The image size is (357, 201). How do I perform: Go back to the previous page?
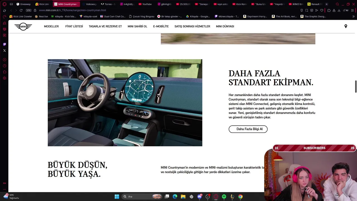click(x=11, y=10)
